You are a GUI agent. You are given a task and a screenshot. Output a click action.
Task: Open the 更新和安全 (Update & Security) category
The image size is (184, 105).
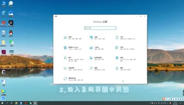(73, 79)
